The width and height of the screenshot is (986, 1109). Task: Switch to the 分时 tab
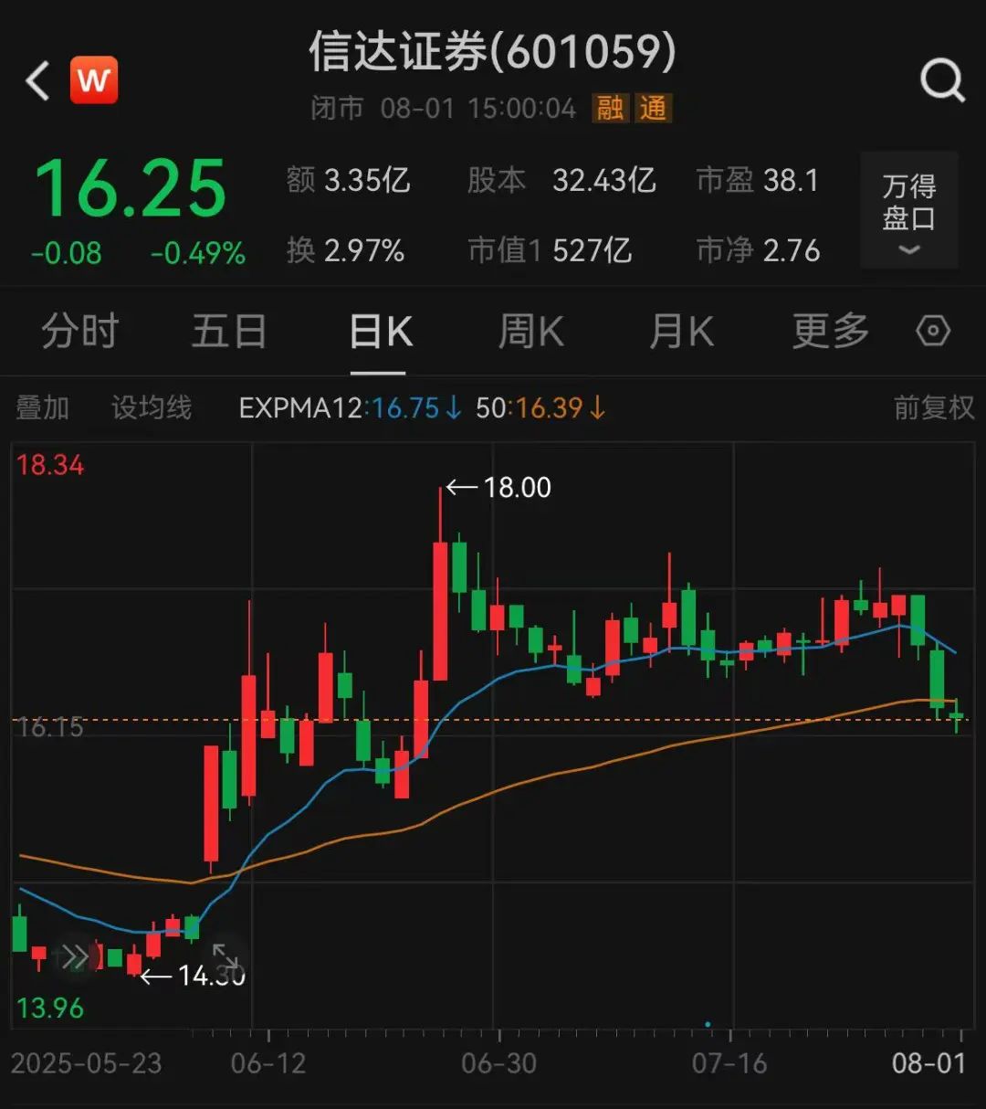(x=80, y=331)
